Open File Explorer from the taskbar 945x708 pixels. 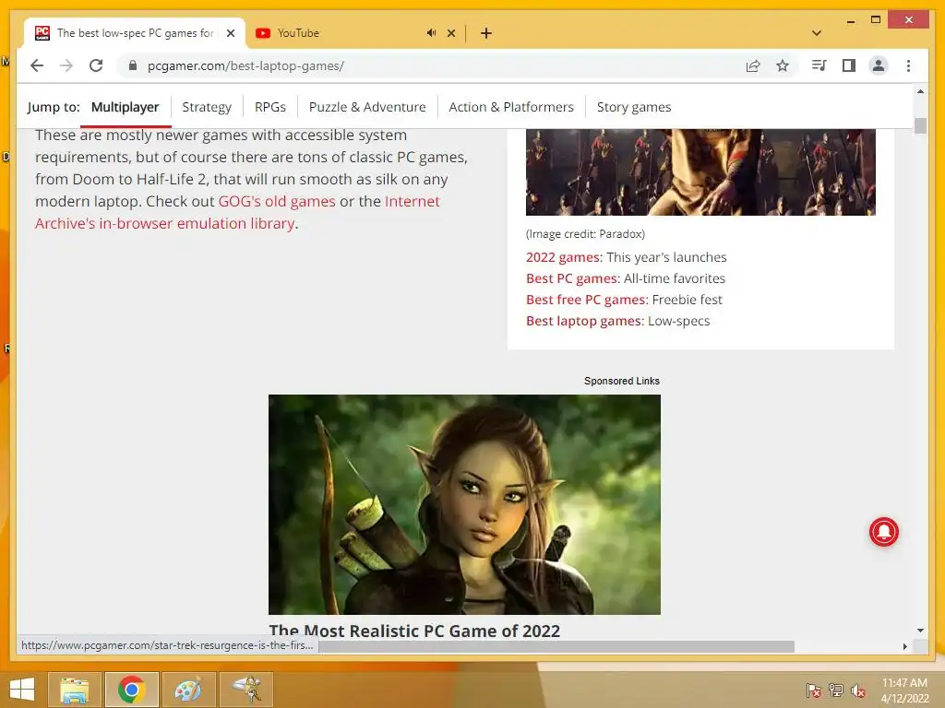click(75, 690)
